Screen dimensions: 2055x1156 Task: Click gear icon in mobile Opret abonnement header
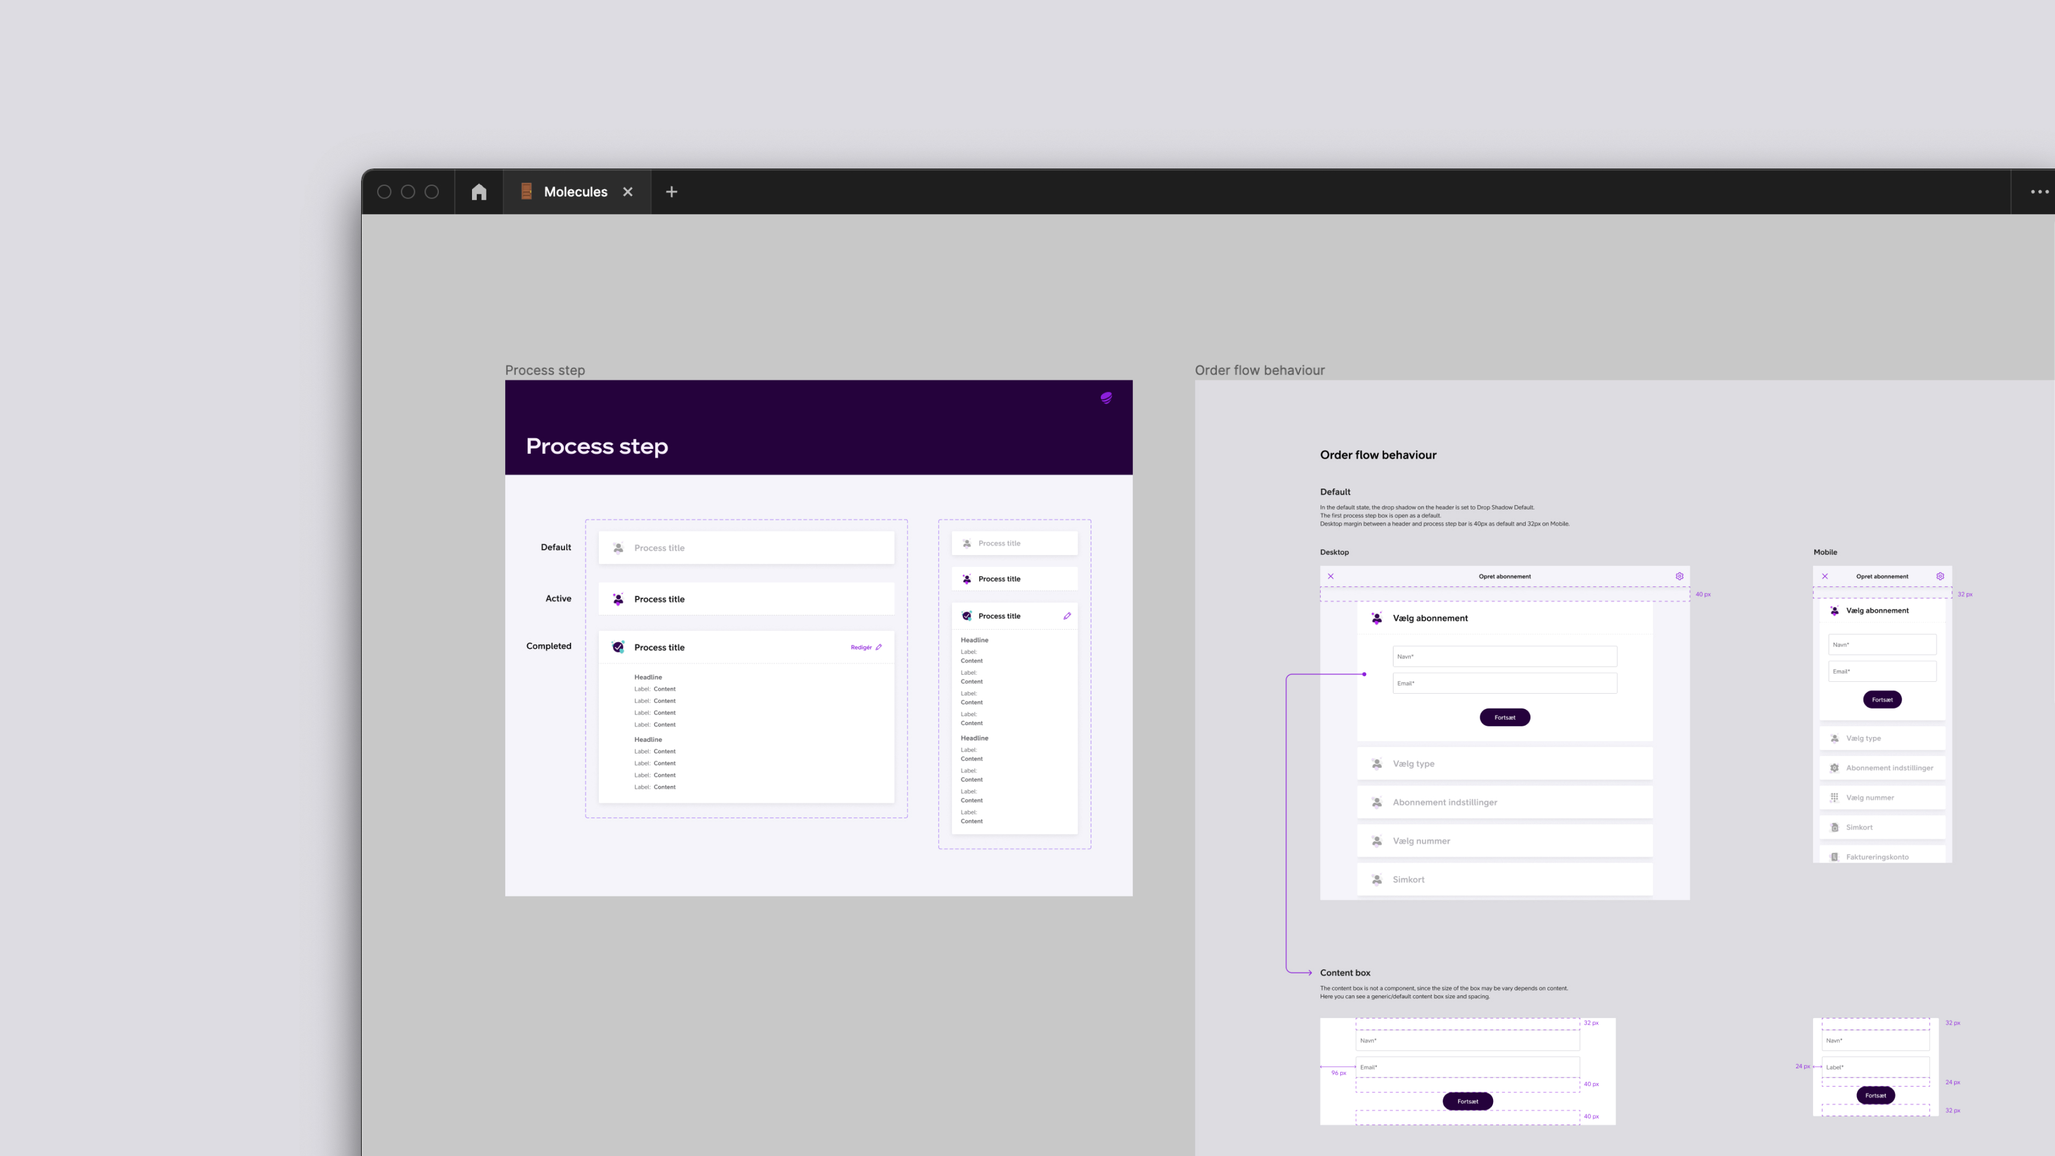[x=1940, y=576]
